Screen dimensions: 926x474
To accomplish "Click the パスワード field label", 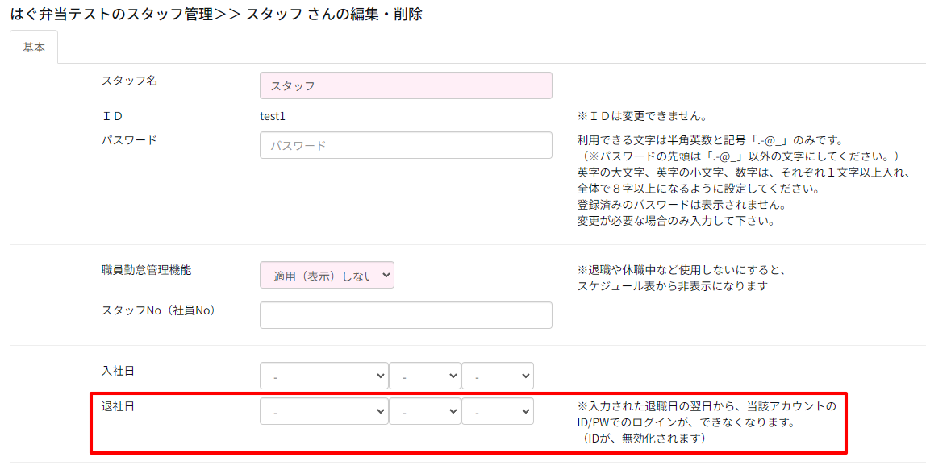I will point(129,139).
